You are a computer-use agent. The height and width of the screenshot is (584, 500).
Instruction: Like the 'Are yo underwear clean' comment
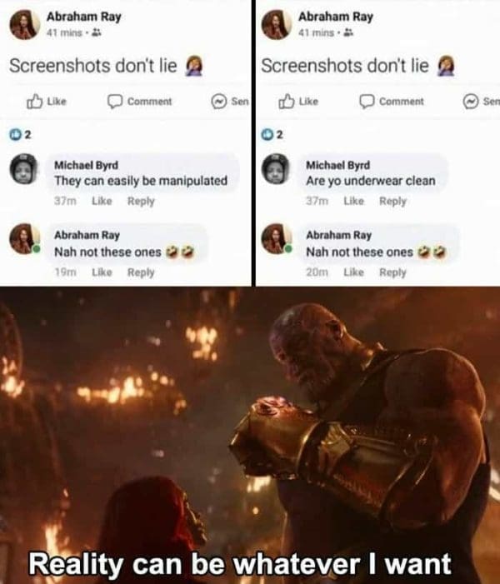[353, 201]
